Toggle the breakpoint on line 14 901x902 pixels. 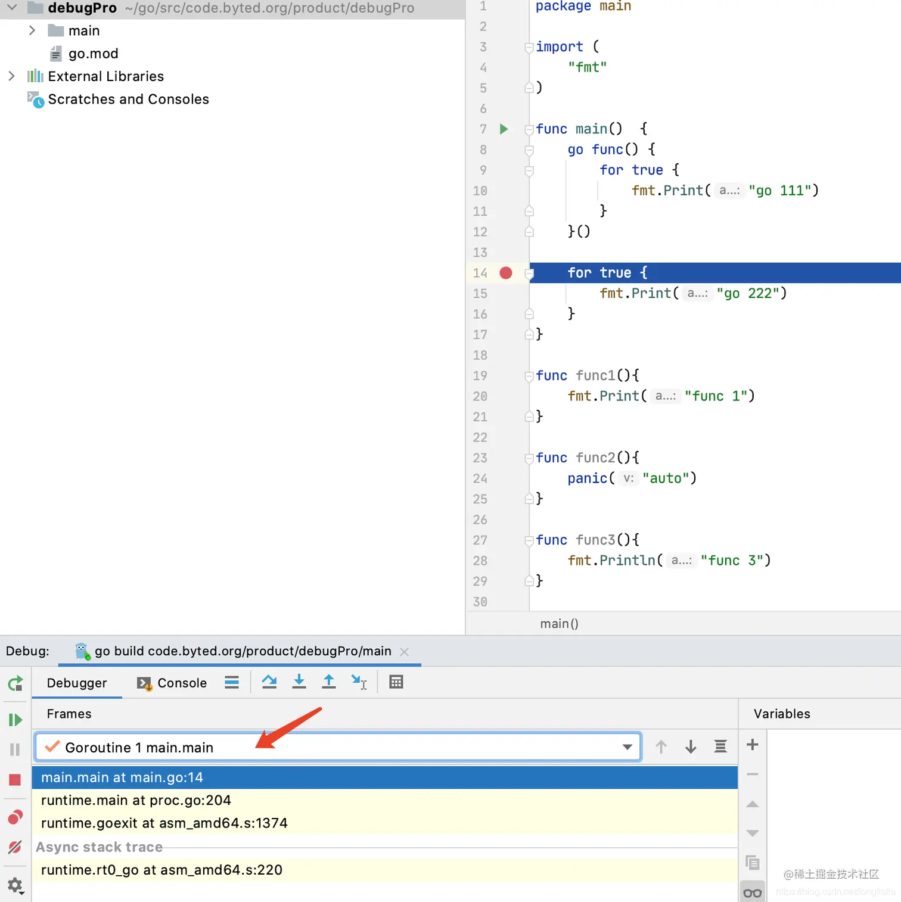pos(506,273)
